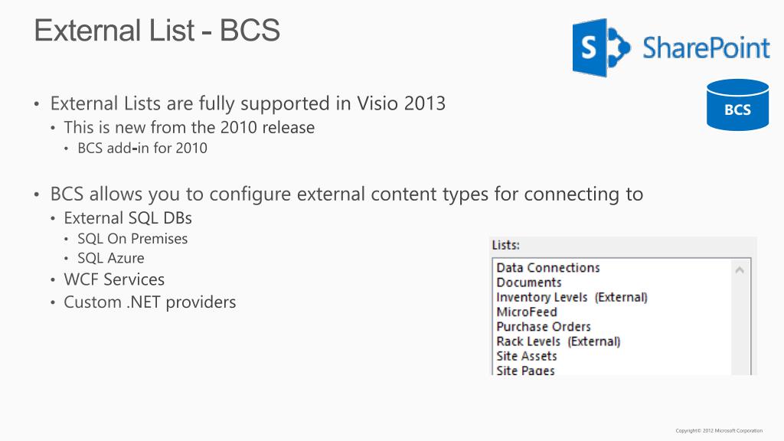Choose Inventory Levels (External) list
The image size is (784, 441).
572,298
